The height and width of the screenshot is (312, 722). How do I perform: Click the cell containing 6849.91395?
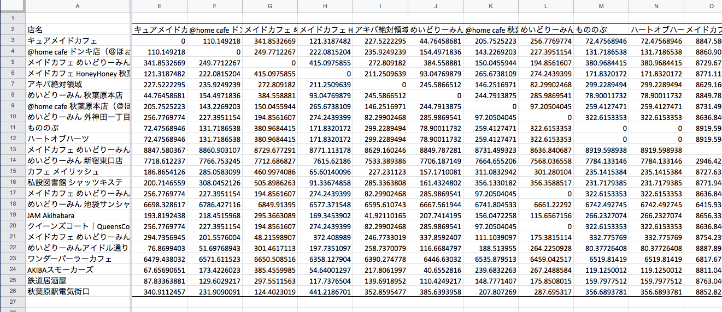point(269,204)
